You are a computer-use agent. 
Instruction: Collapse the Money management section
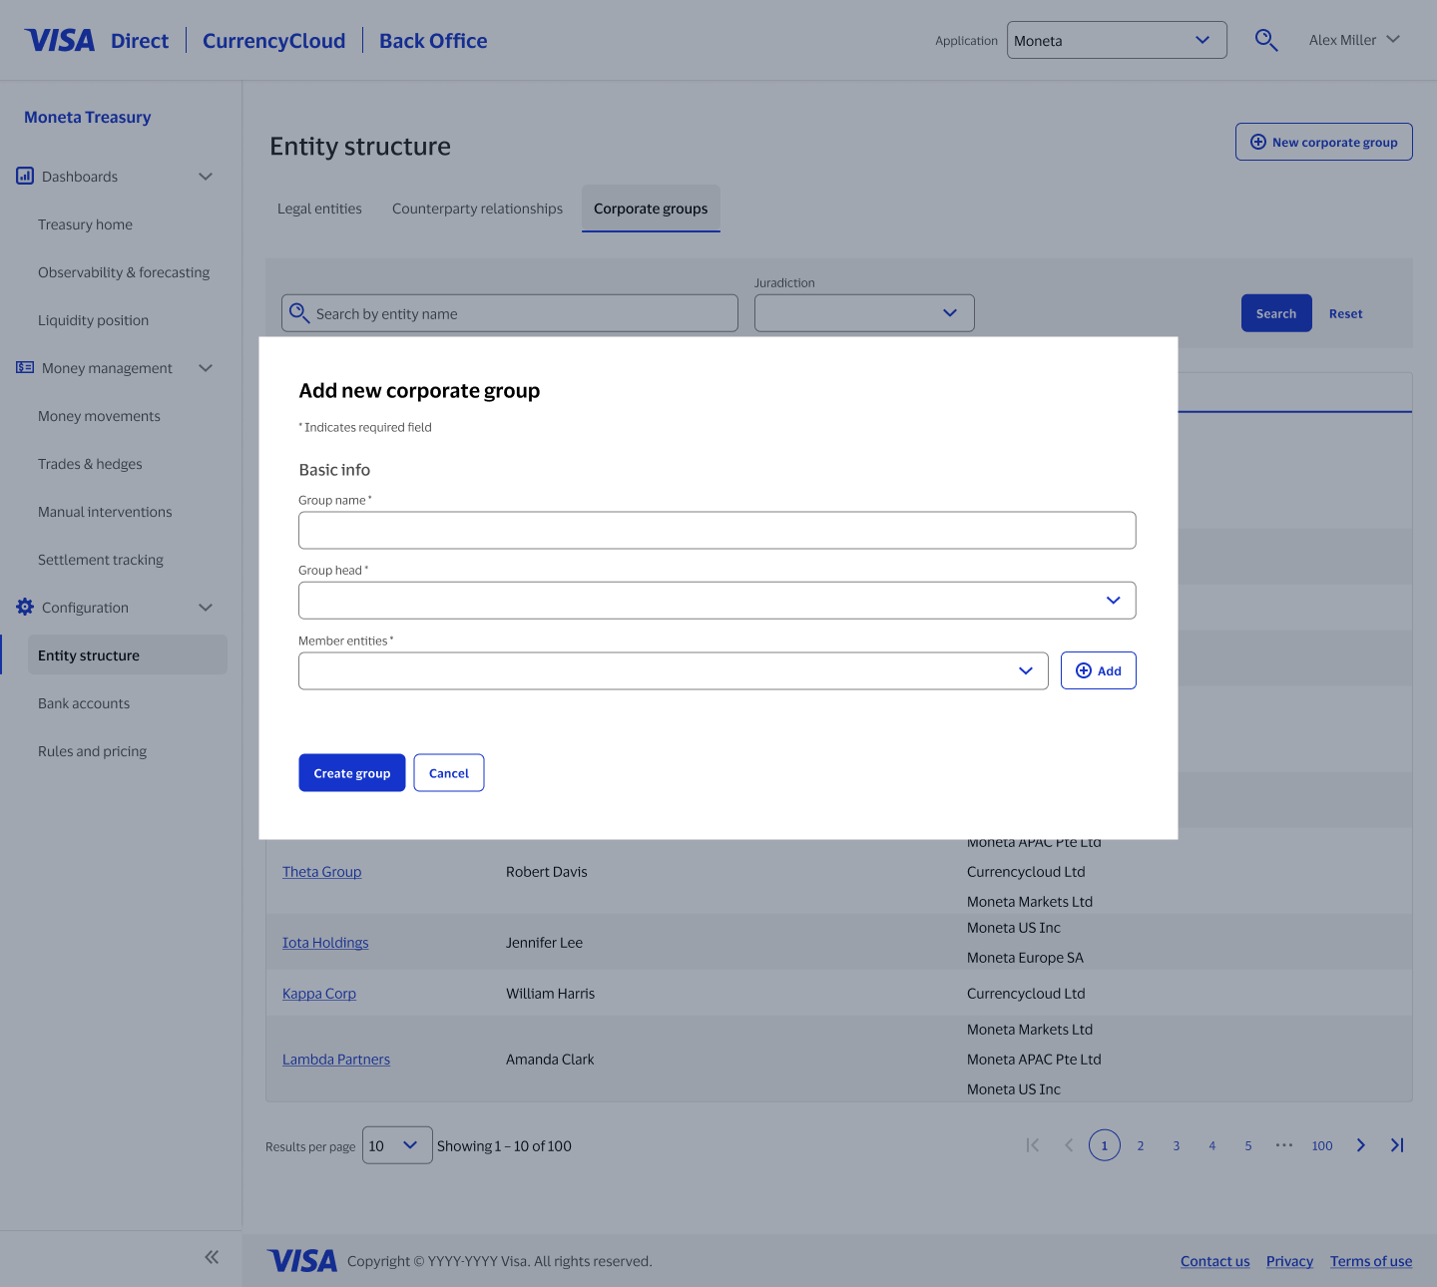point(206,367)
